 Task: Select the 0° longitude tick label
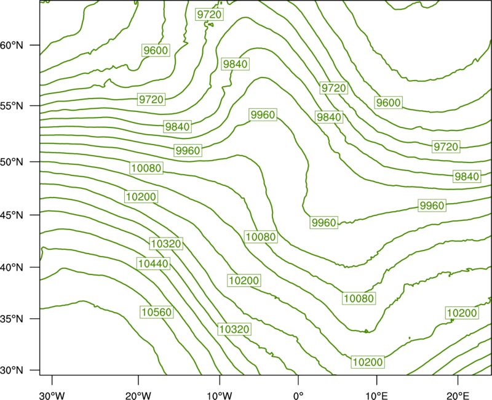click(x=298, y=396)
